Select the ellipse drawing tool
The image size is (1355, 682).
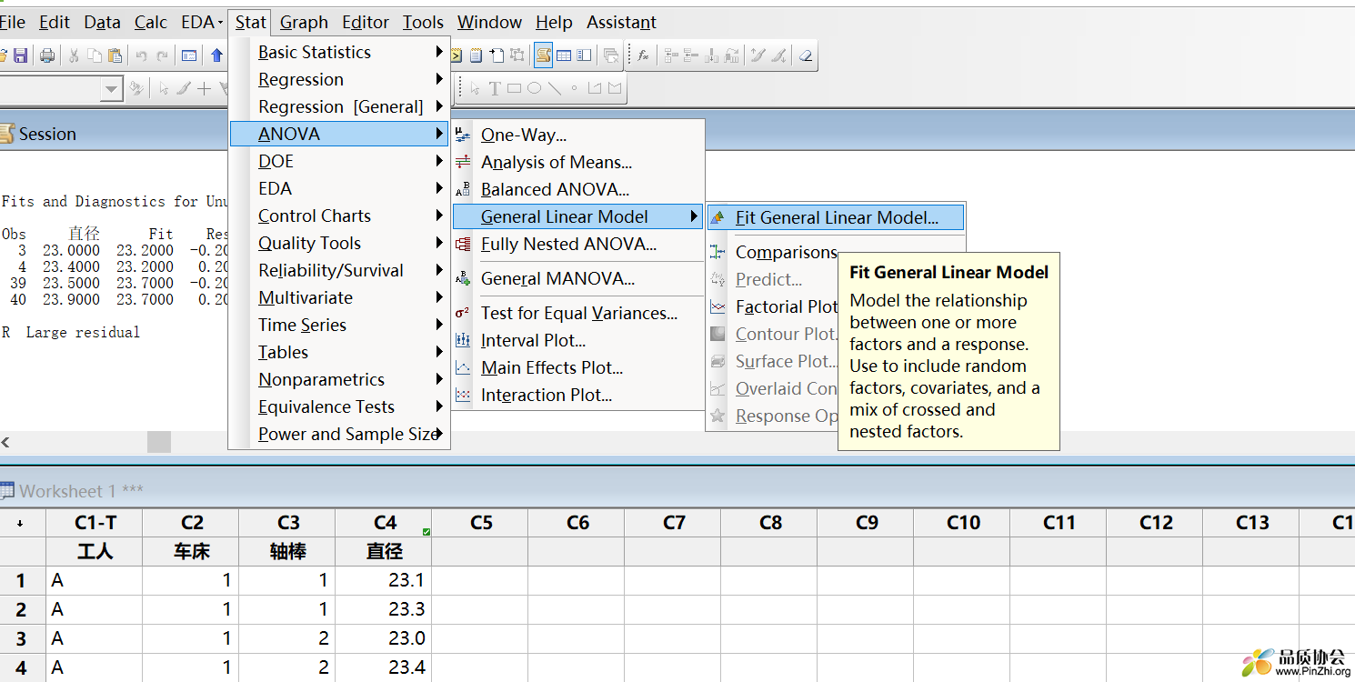click(x=534, y=88)
